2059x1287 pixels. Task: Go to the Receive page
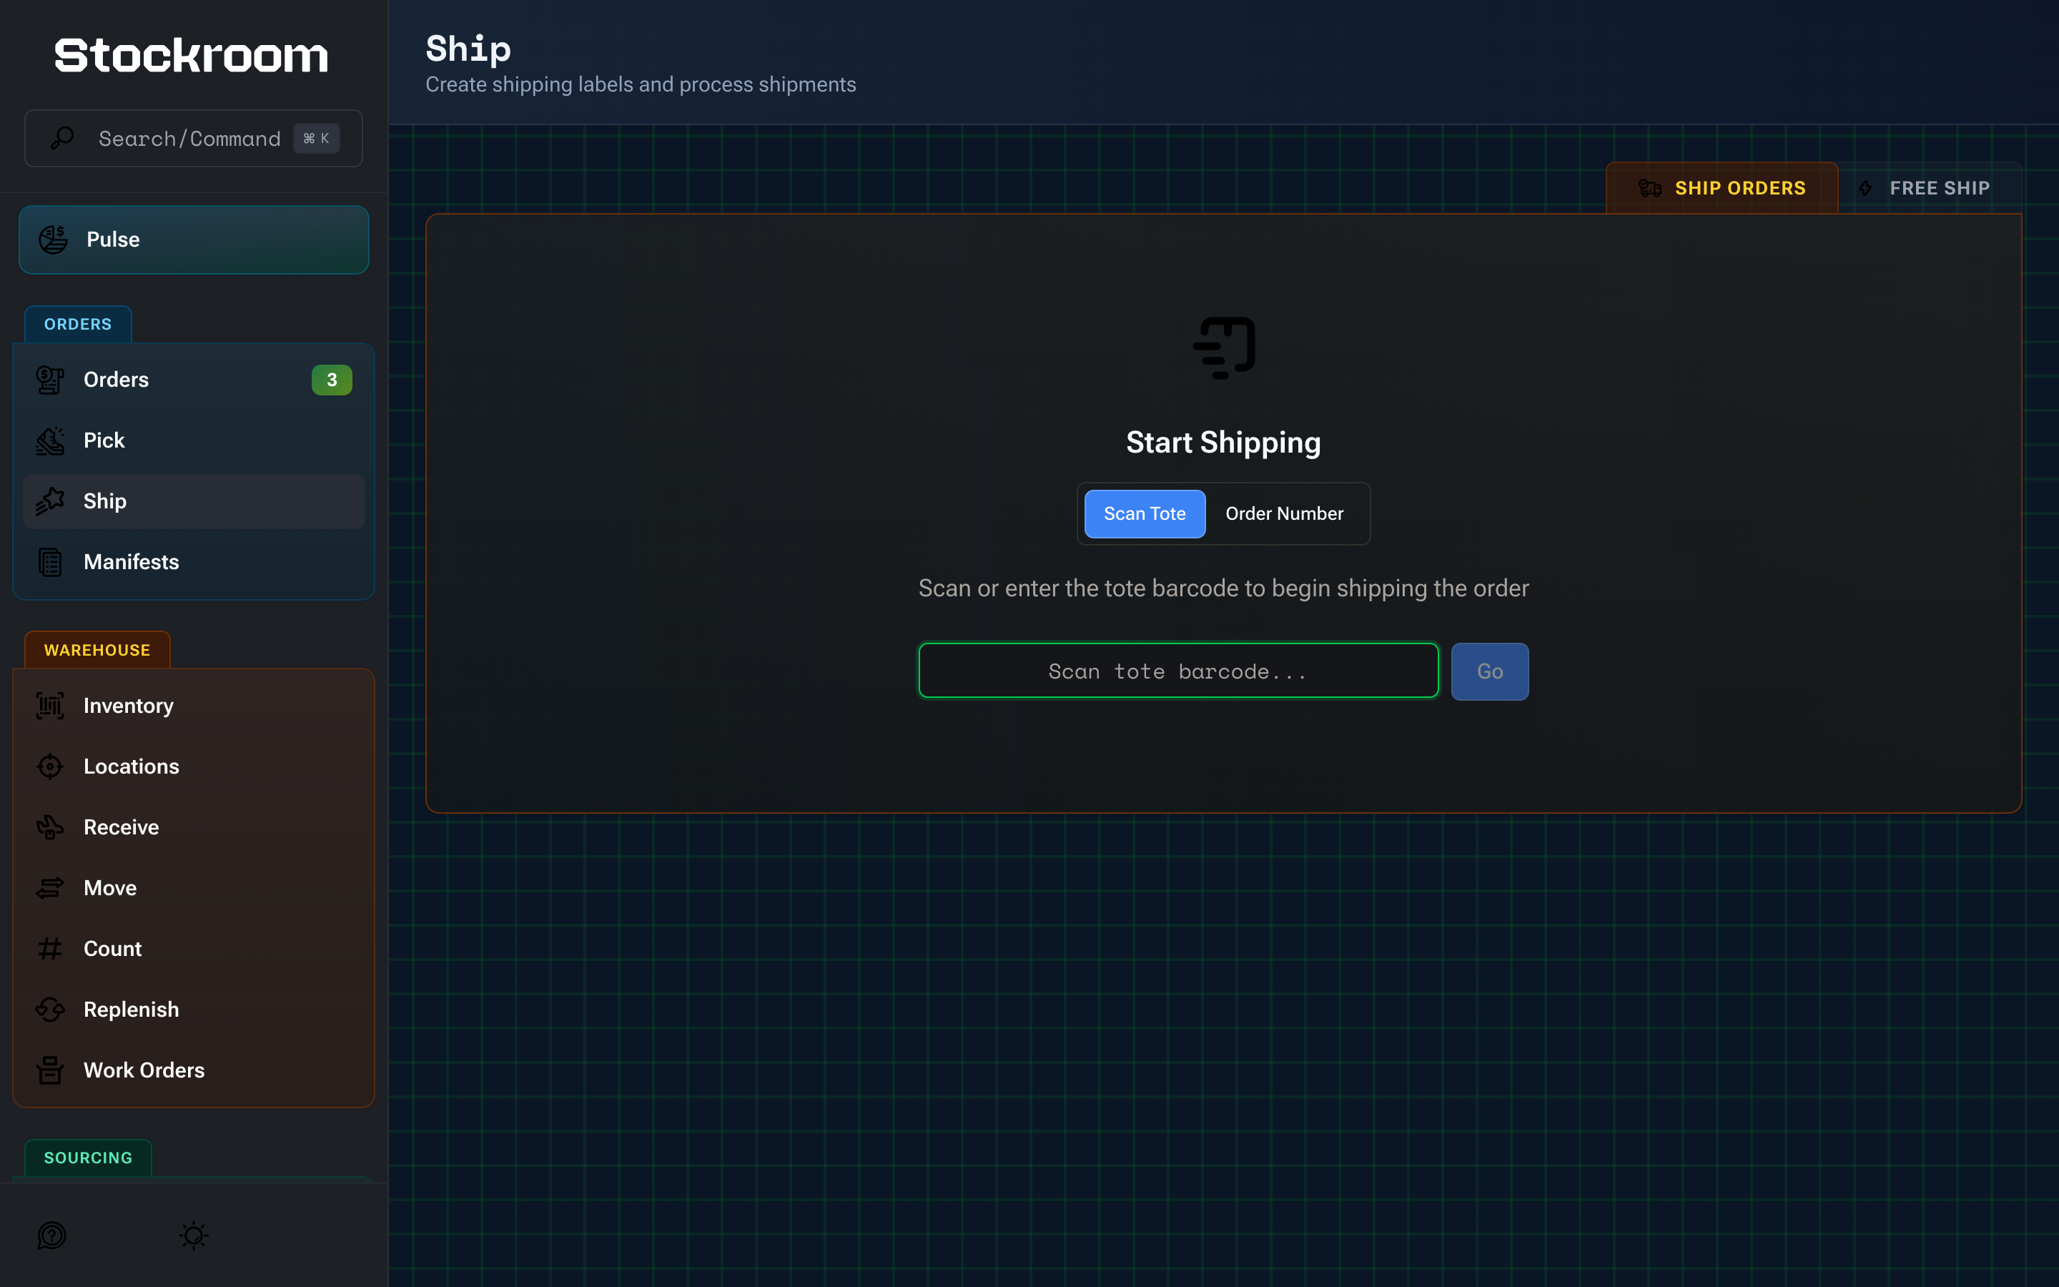point(194,827)
